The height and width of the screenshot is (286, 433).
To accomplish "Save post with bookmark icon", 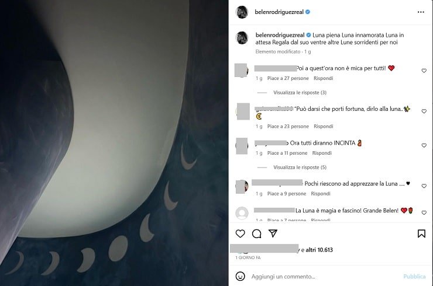I will point(421,233).
